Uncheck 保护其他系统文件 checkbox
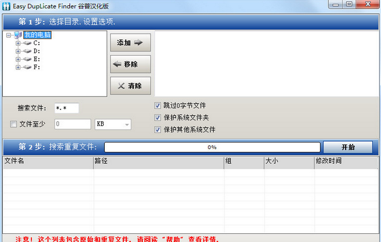The width and height of the screenshot is (381, 242). (x=157, y=130)
